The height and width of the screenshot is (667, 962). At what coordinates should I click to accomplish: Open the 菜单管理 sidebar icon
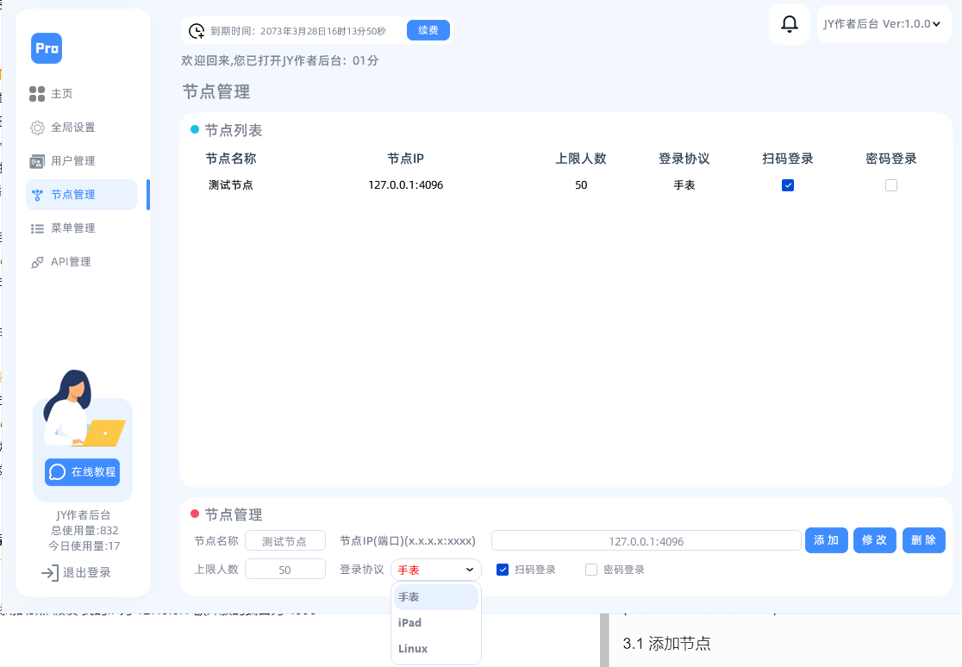tap(36, 228)
